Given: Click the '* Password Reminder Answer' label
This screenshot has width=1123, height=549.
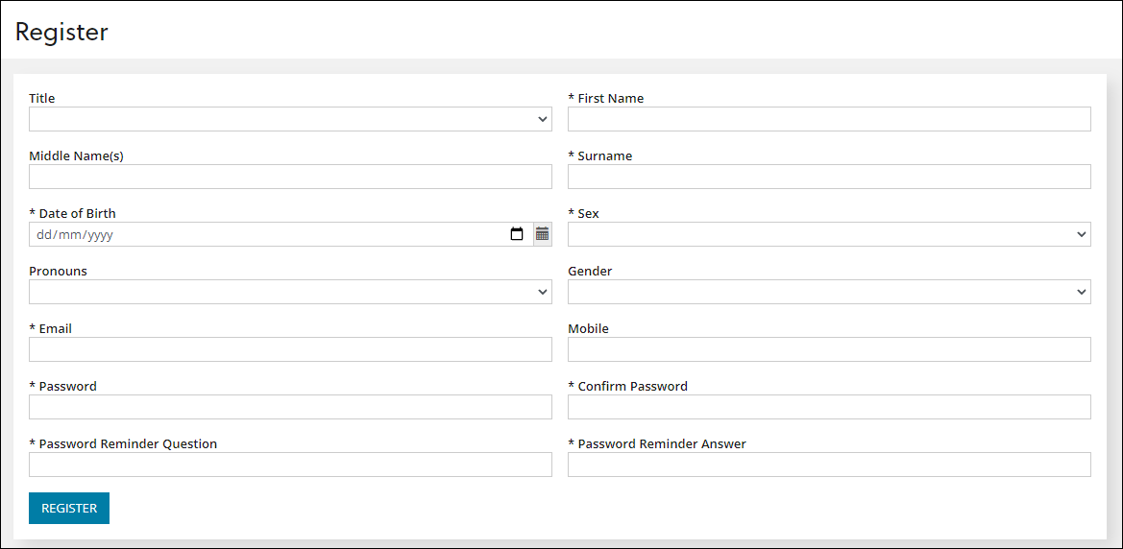Looking at the screenshot, I should (657, 443).
